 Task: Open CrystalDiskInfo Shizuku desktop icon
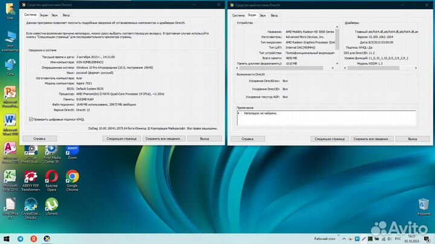pyautogui.click(x=31, y=206)
